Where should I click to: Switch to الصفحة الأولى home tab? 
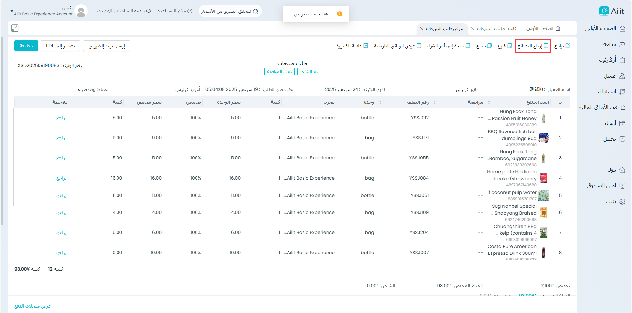543,29
